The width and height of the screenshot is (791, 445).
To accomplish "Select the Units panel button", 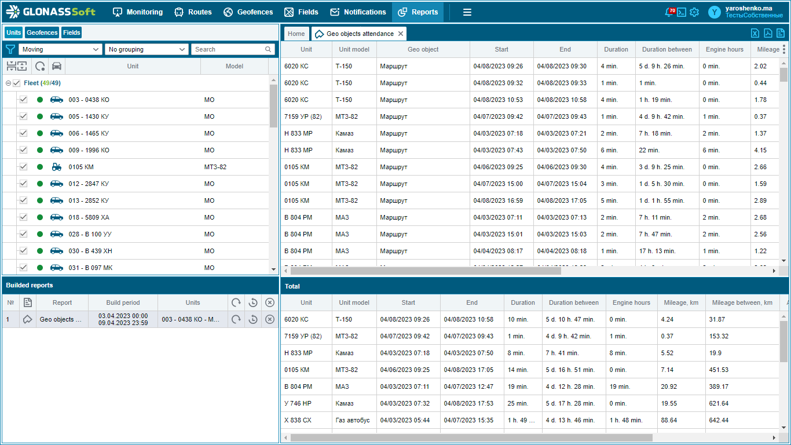I will [13, 32].
